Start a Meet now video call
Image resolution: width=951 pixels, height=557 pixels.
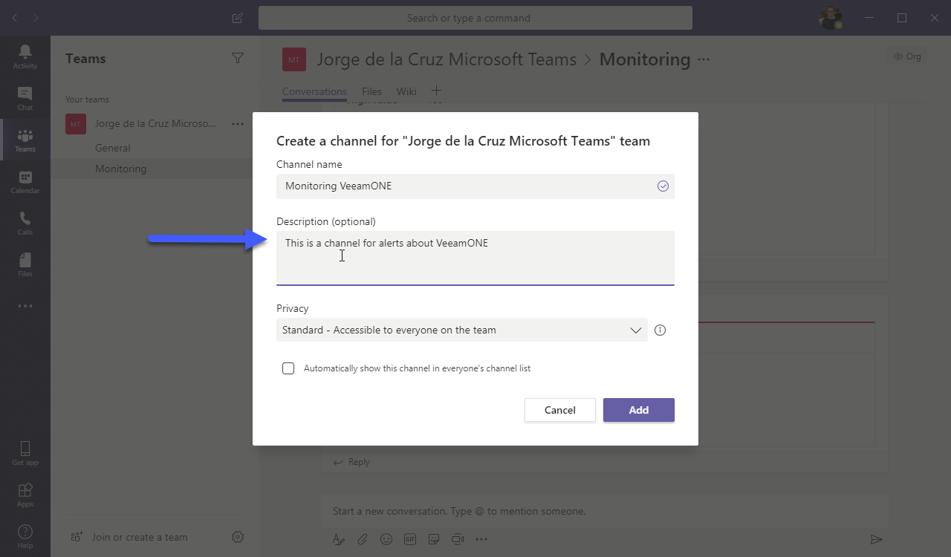458,539
